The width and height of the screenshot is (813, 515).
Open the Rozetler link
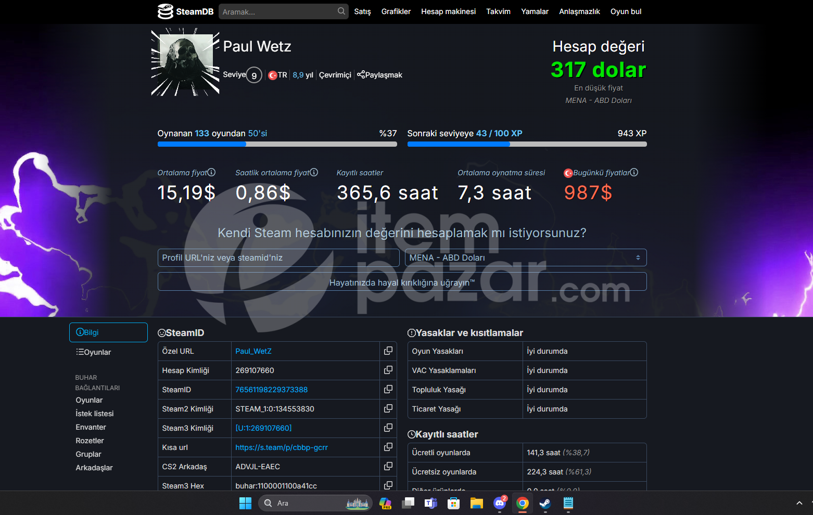click(90, 441)
